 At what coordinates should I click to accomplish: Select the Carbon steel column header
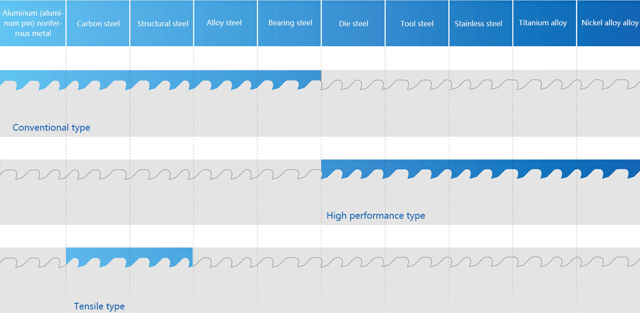(x=98, y=23)
